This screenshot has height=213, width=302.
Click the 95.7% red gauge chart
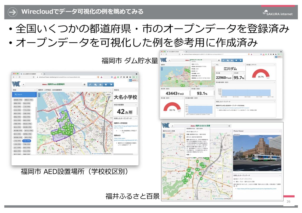click(x=261, y=74)
